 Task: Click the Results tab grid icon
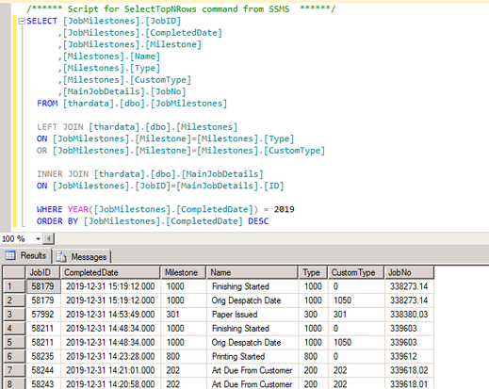coord(10,255)
